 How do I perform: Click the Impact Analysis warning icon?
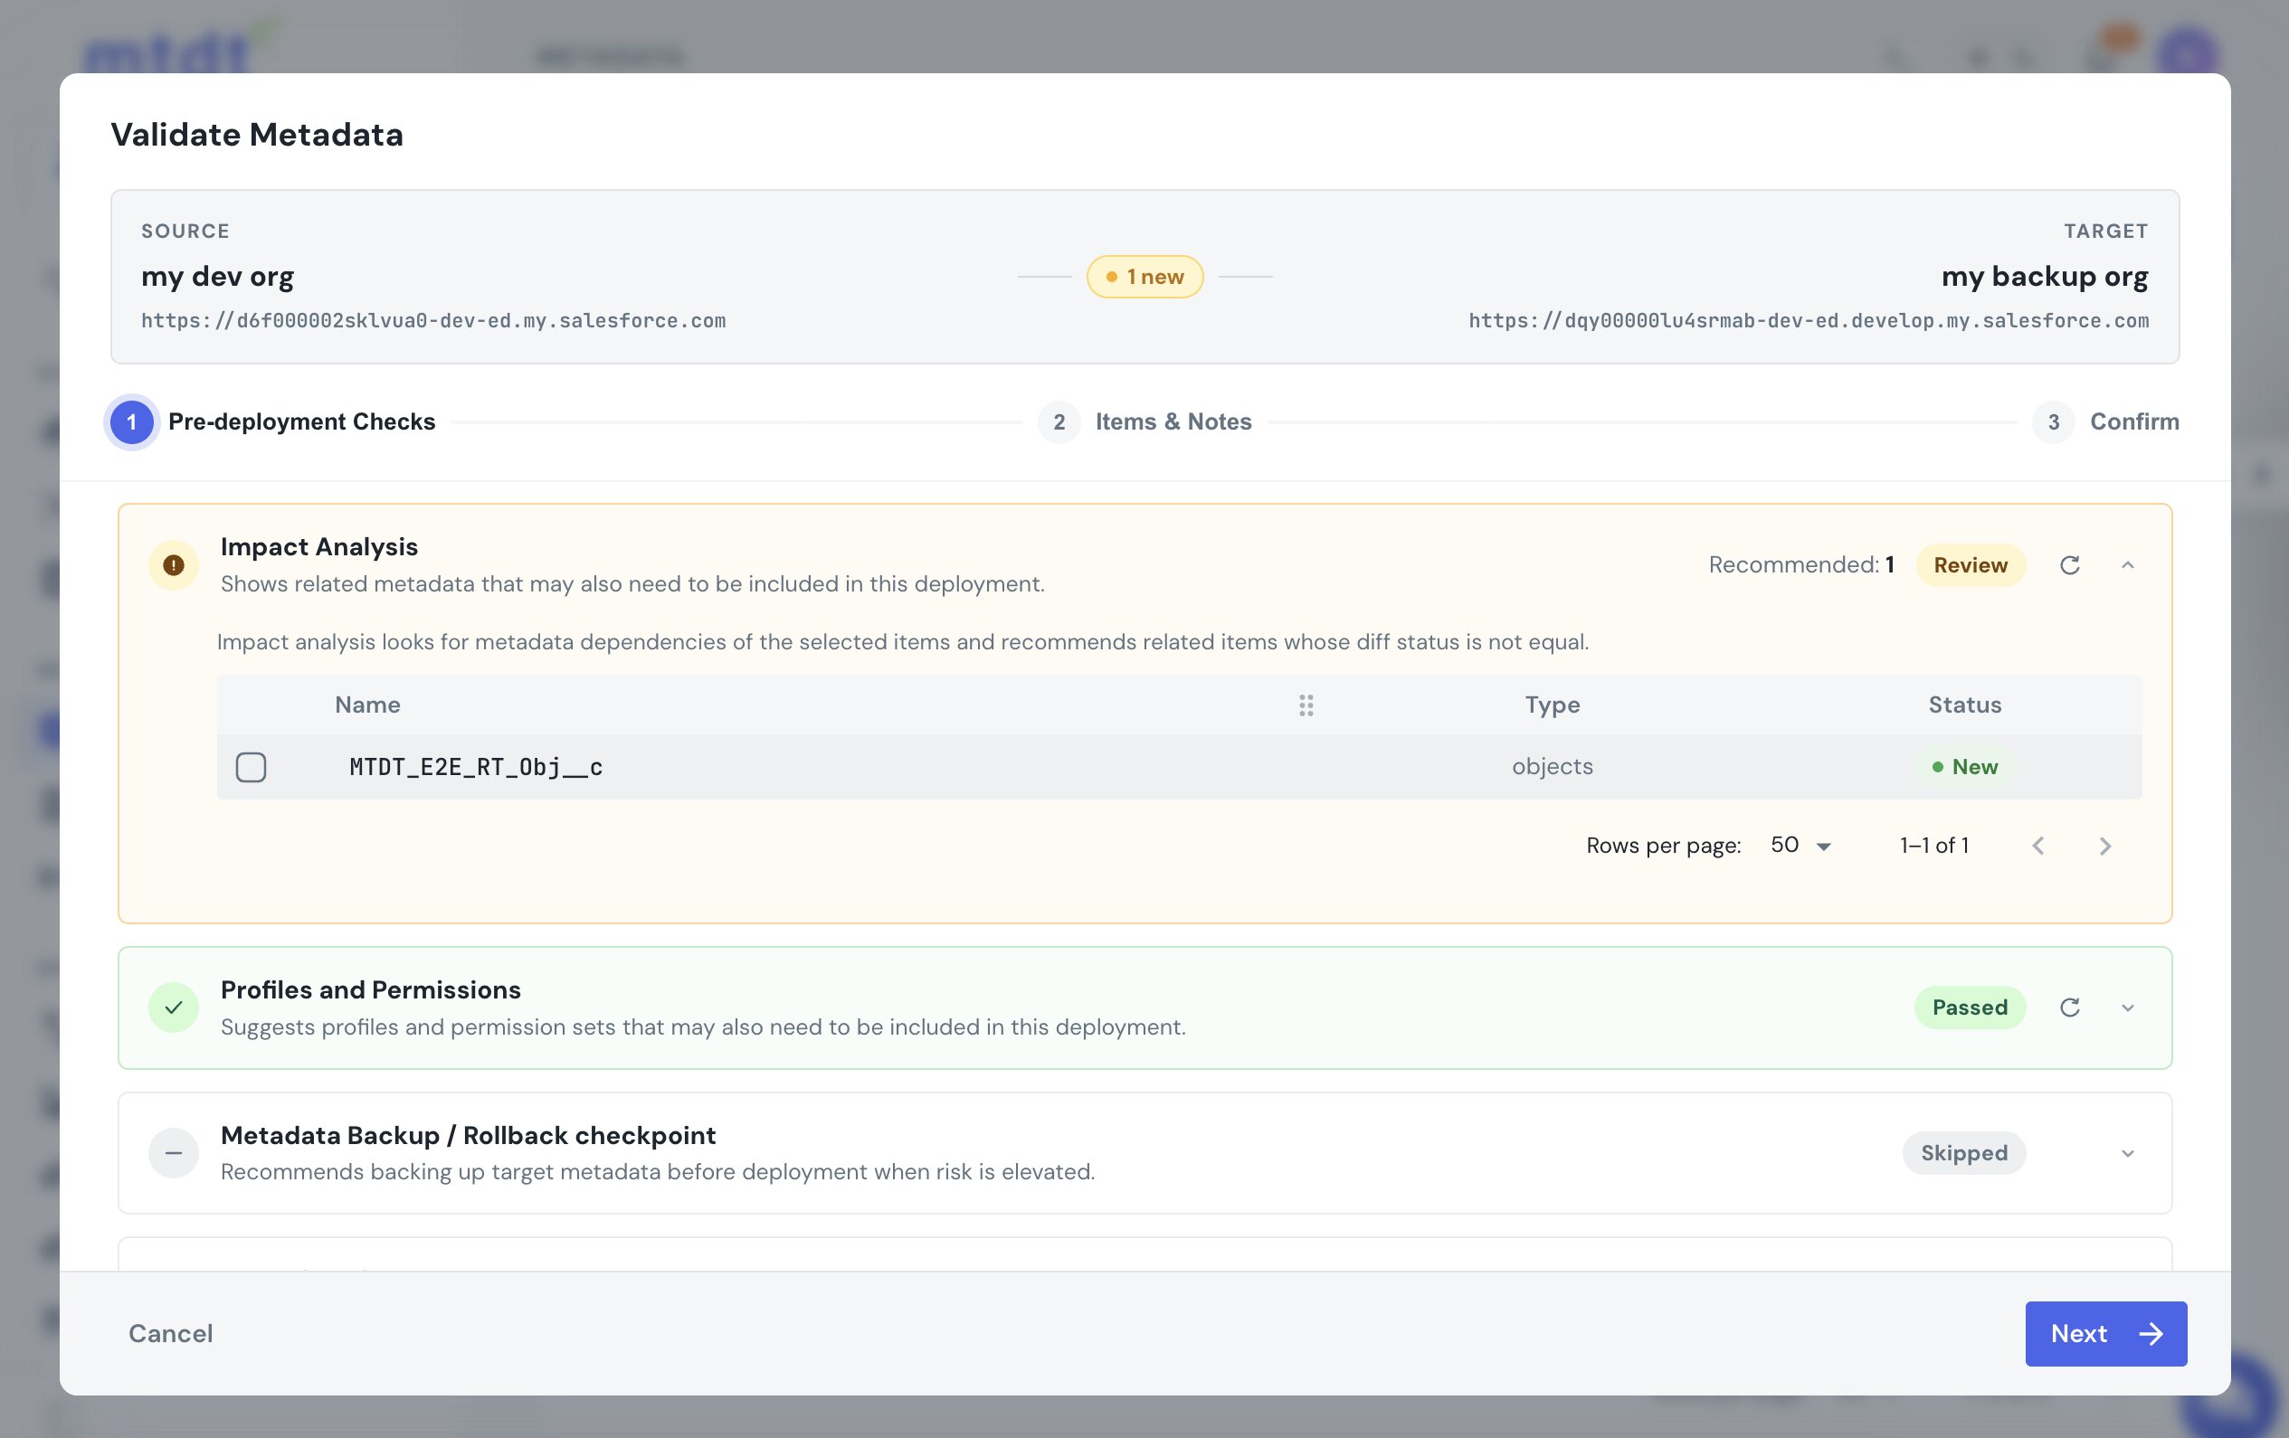click(x=173, y=565)
